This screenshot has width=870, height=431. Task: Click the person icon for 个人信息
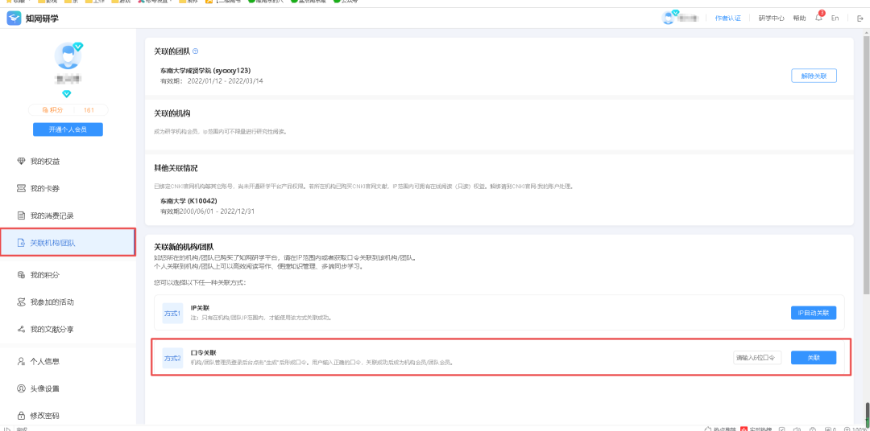pos(21,361)
